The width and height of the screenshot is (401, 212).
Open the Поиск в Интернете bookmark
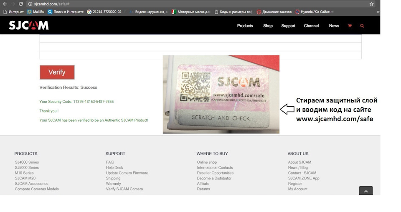66,12
